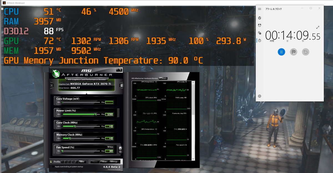Reset the stopwatch

tap(306, 52)
